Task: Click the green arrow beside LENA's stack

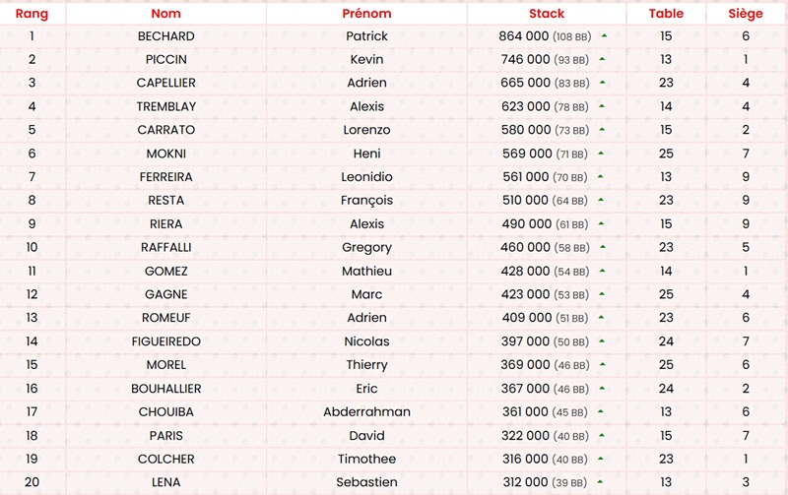Action: [600, 482]
